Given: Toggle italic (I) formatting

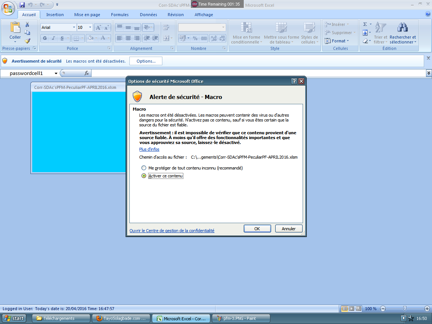Looking at the screenshot, I should 54,38.
